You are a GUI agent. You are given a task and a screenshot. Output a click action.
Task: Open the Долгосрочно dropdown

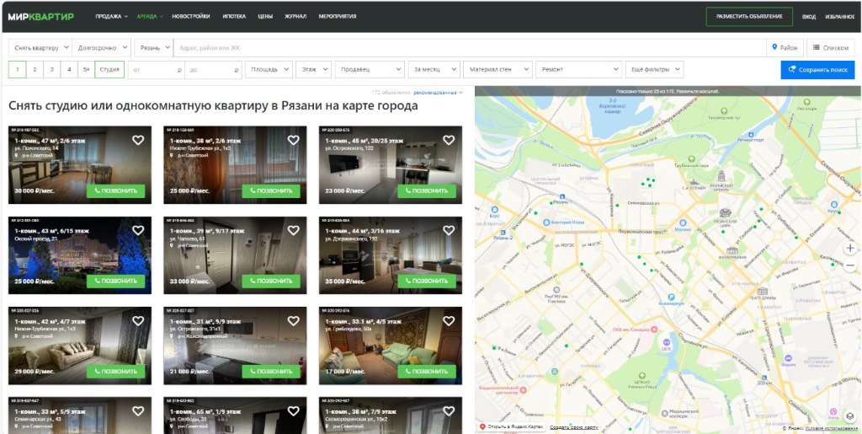101,48
